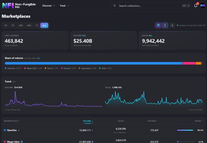Sort table by Sales column
The height and width of the screenshot is (143, 207).
click(122, 121)
